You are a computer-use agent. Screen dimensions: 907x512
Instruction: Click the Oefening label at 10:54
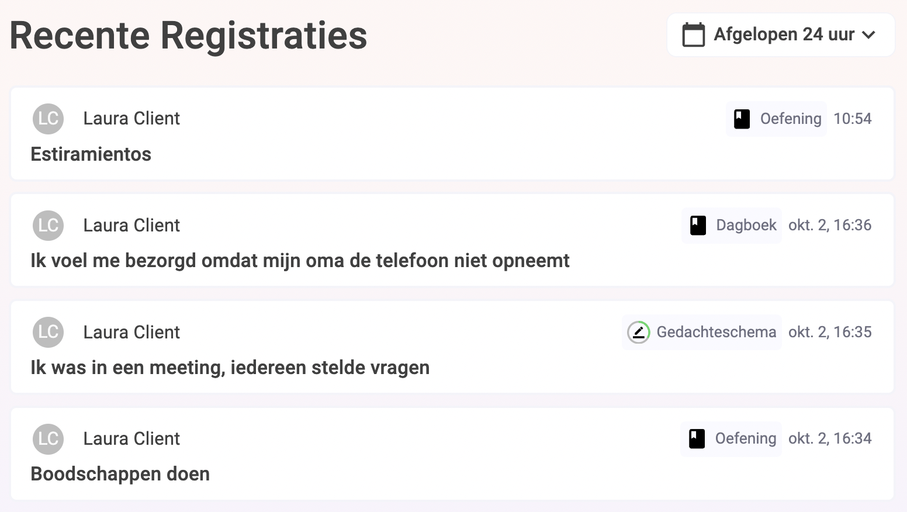pos(791,119)
